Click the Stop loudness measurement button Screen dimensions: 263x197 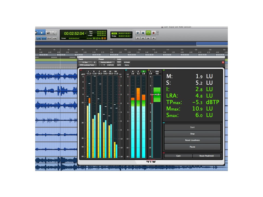(192, 134)
